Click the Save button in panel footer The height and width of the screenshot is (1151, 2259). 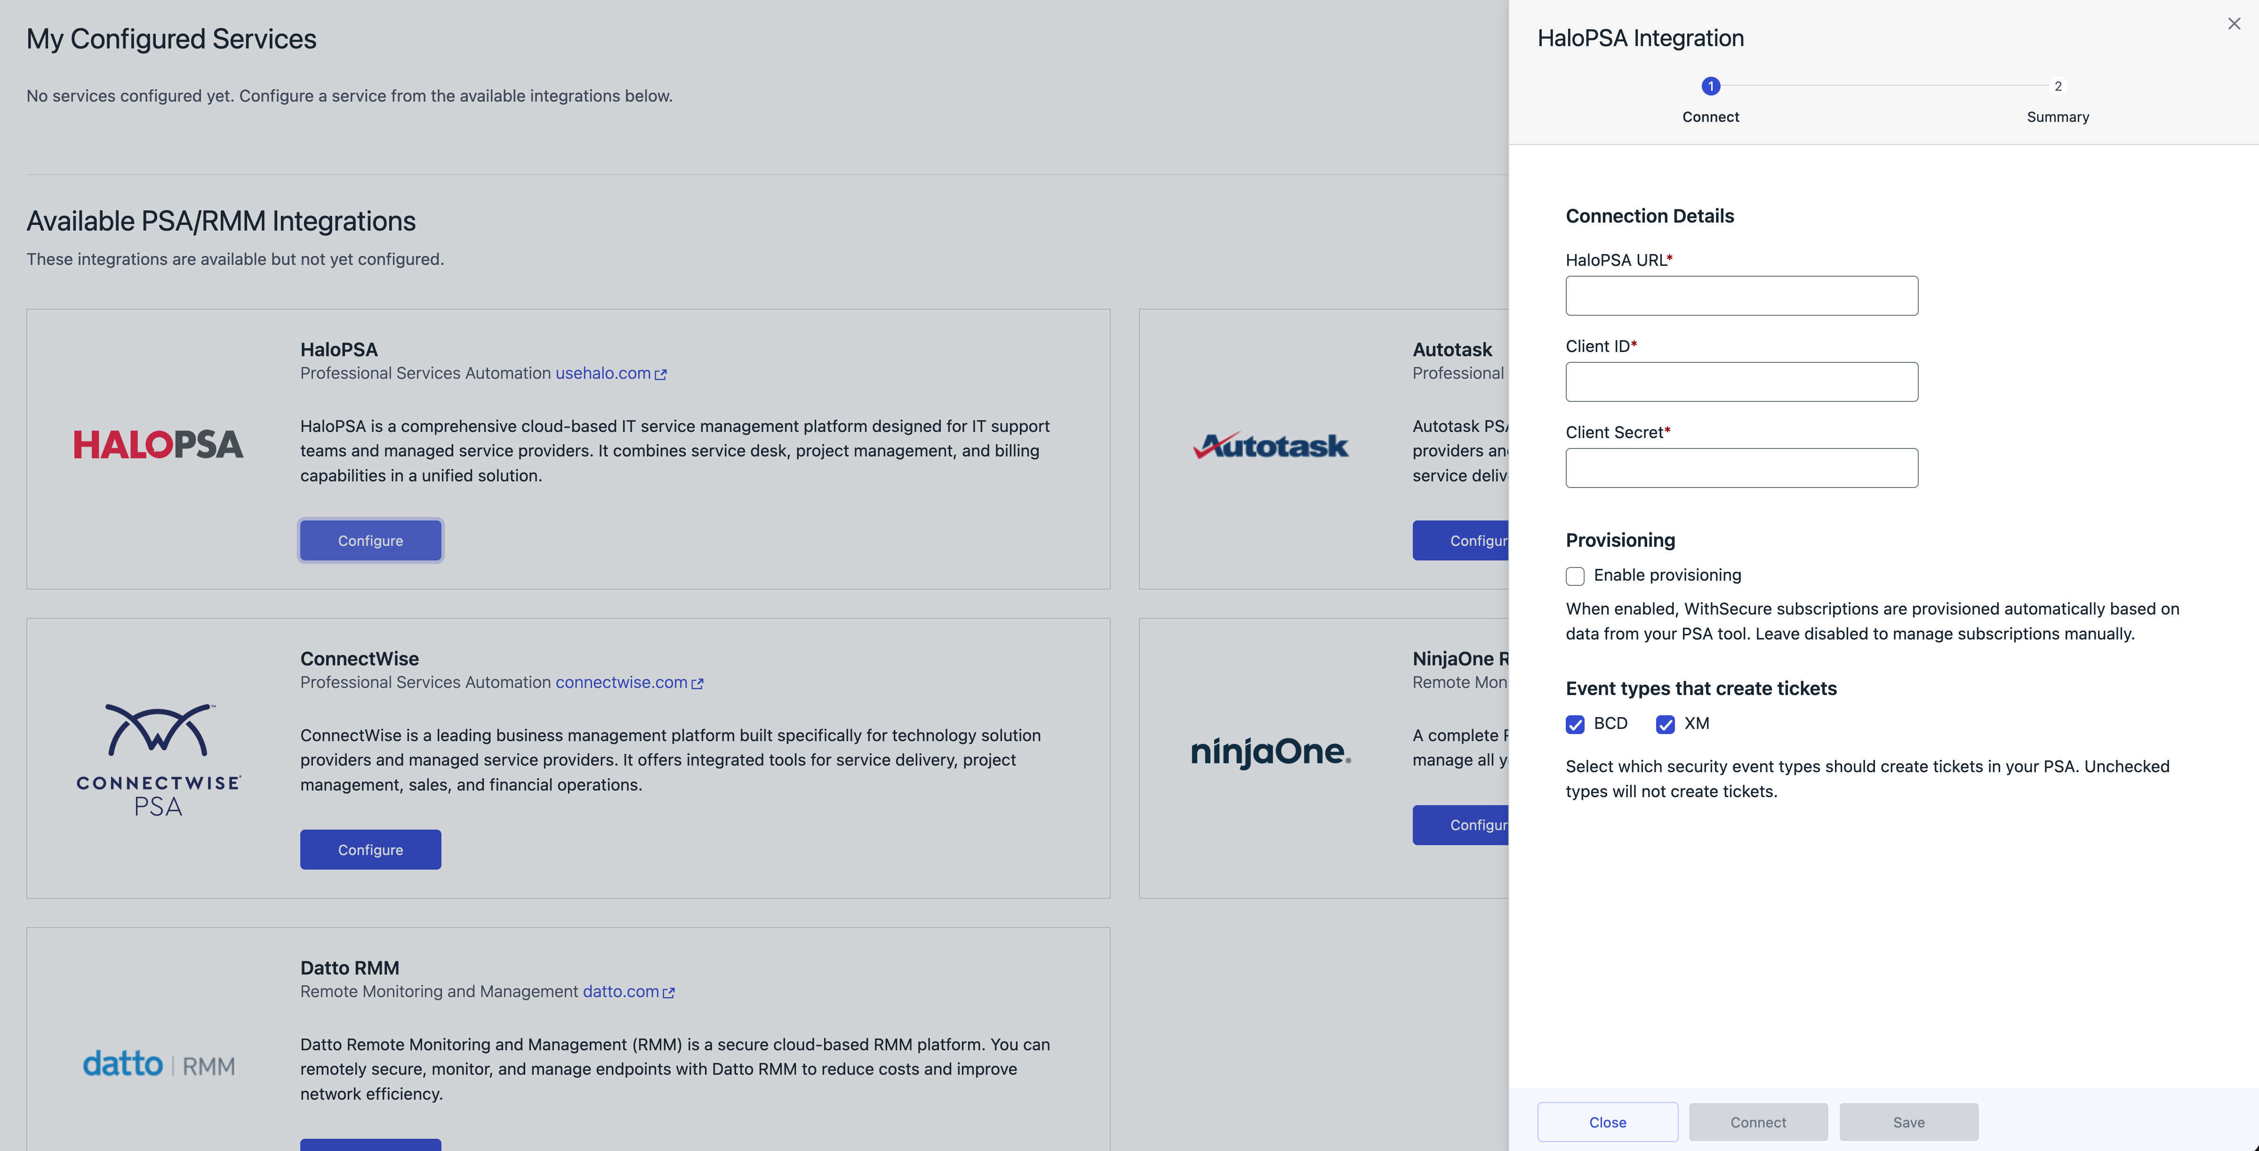pyautogui.click(x=1908, y=1121)
